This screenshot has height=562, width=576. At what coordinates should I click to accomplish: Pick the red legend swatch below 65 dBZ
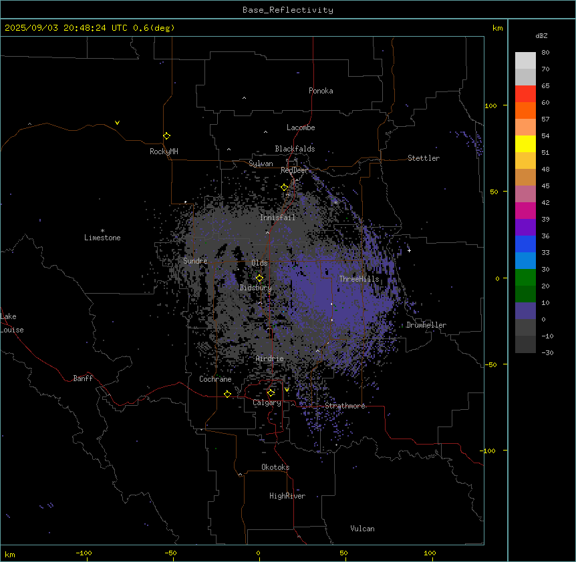525,94
